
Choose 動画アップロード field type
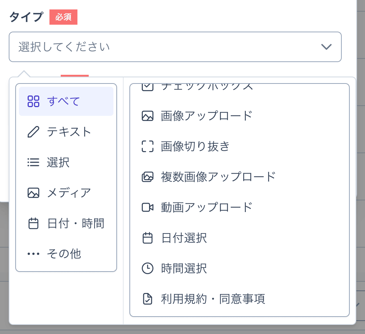pyautogui.click(x=240, y=207)
